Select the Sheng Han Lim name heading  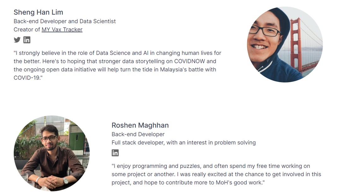(x=38, y=12)
